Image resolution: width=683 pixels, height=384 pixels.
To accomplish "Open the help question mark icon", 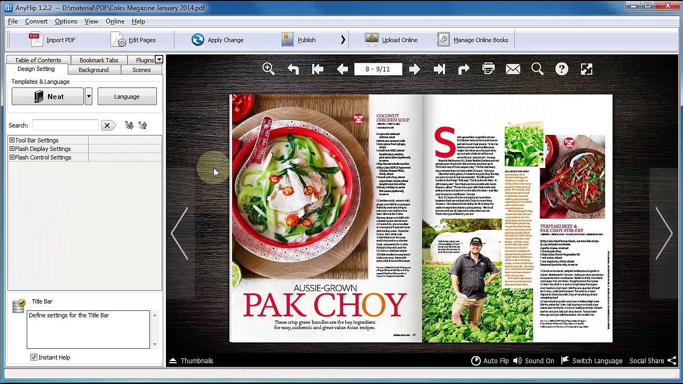I will [562, 69].
